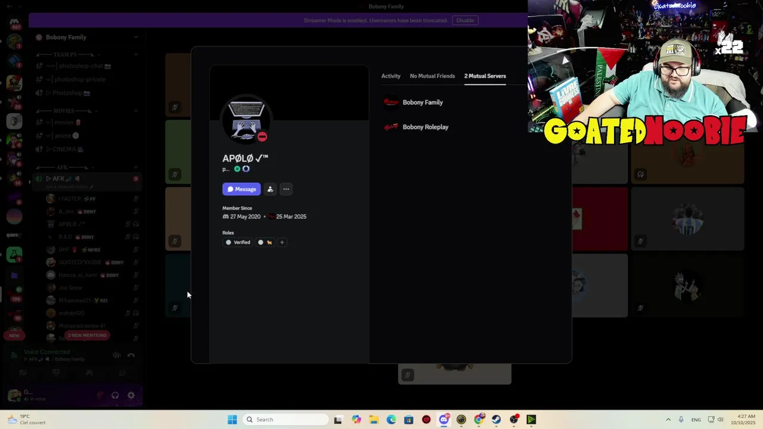Click the system tray microphone icon
Screen dimensions: 763x429
681,419
